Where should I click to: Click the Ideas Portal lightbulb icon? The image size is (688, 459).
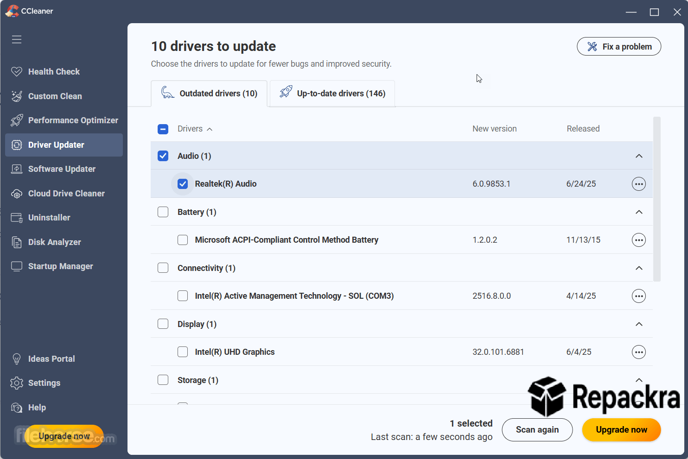point(17,359)
